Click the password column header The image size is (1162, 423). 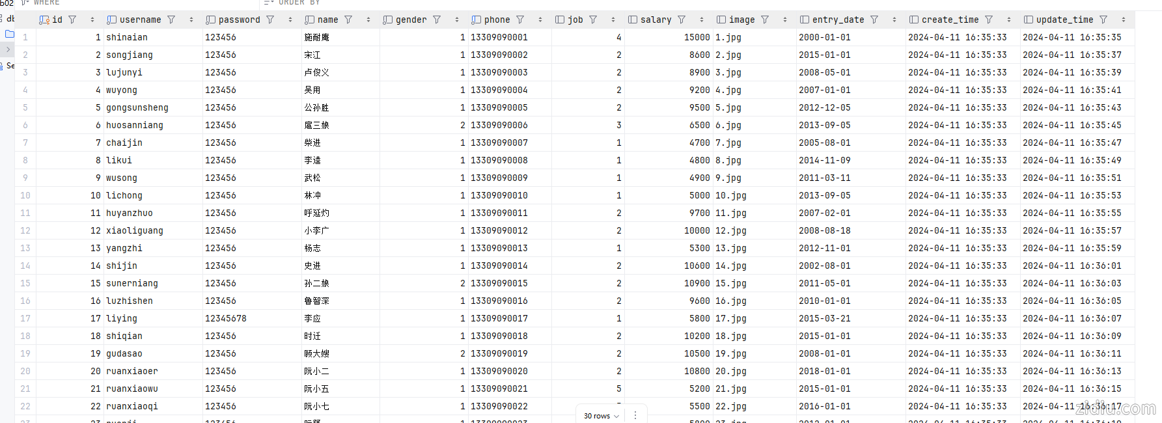pos(239,20)
